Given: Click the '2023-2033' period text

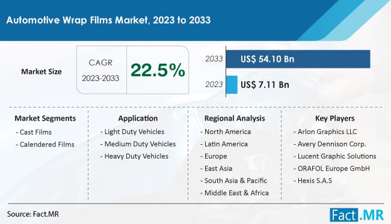Looking at the screenshot, I should coord(100,78).
